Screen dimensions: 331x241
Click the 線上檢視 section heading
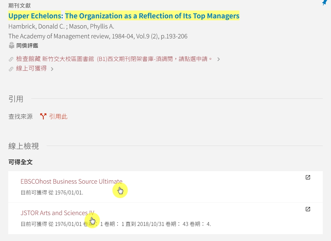[24, 146]
